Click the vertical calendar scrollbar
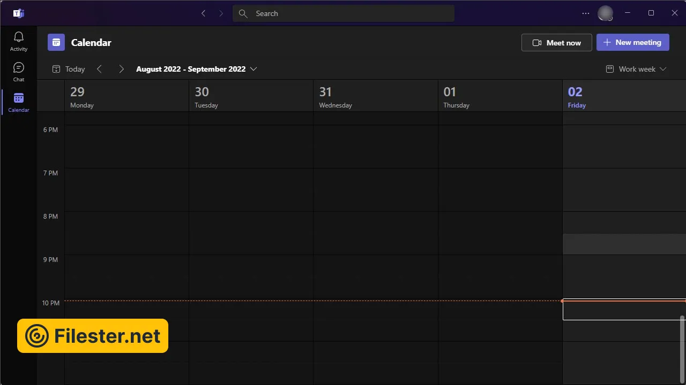The image size is (686, 385). [682, 348]
